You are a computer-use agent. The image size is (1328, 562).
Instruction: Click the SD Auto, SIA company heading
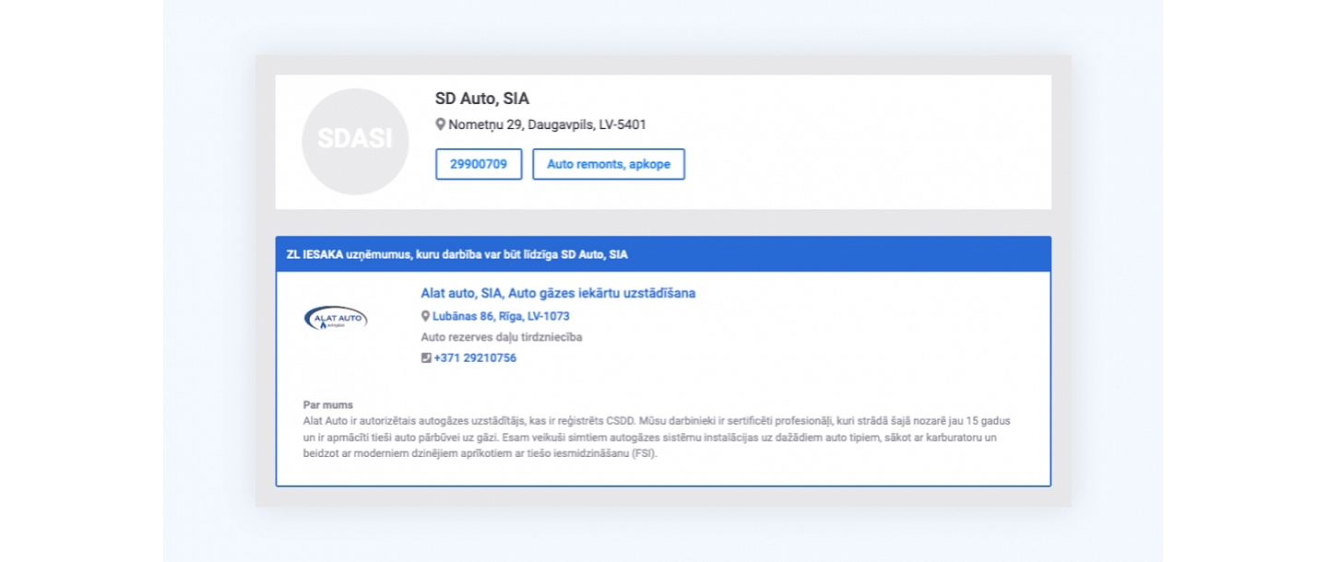[482, 99]
